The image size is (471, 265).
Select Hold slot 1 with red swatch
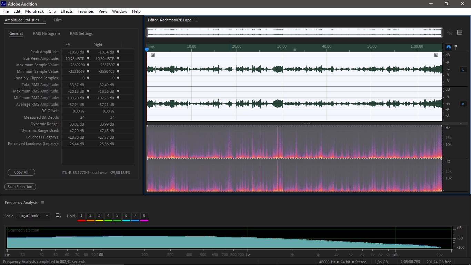click(x=81, y=217)
